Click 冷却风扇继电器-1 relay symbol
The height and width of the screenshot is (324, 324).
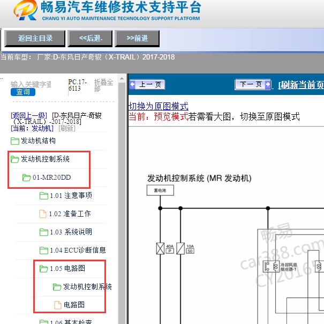click(271, 267)
